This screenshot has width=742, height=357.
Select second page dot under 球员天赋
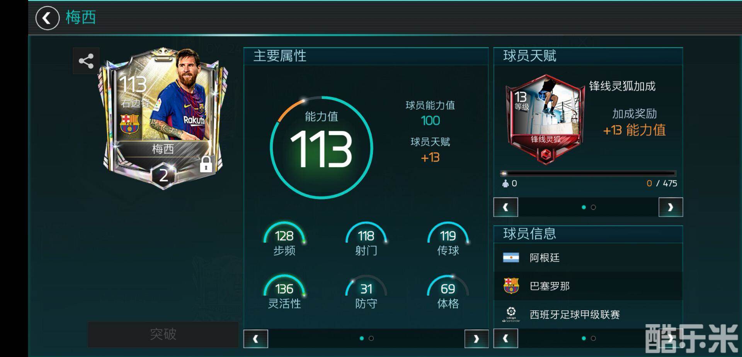coord(593,207)
